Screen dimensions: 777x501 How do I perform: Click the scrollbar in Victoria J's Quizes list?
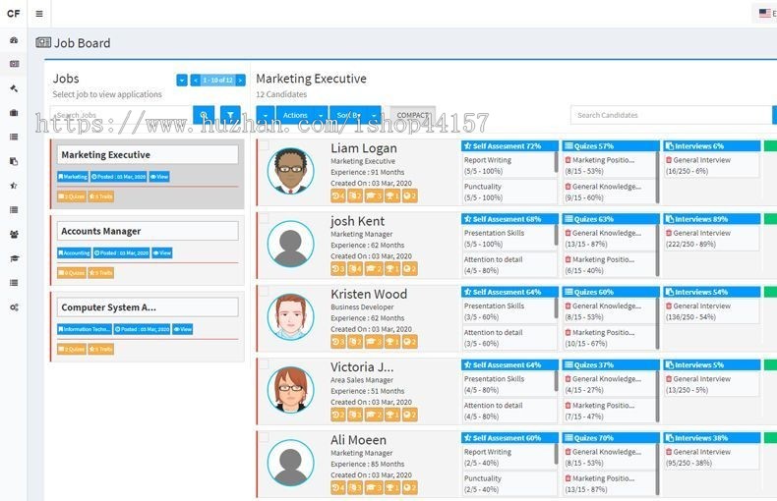click(x=657, y=397)
